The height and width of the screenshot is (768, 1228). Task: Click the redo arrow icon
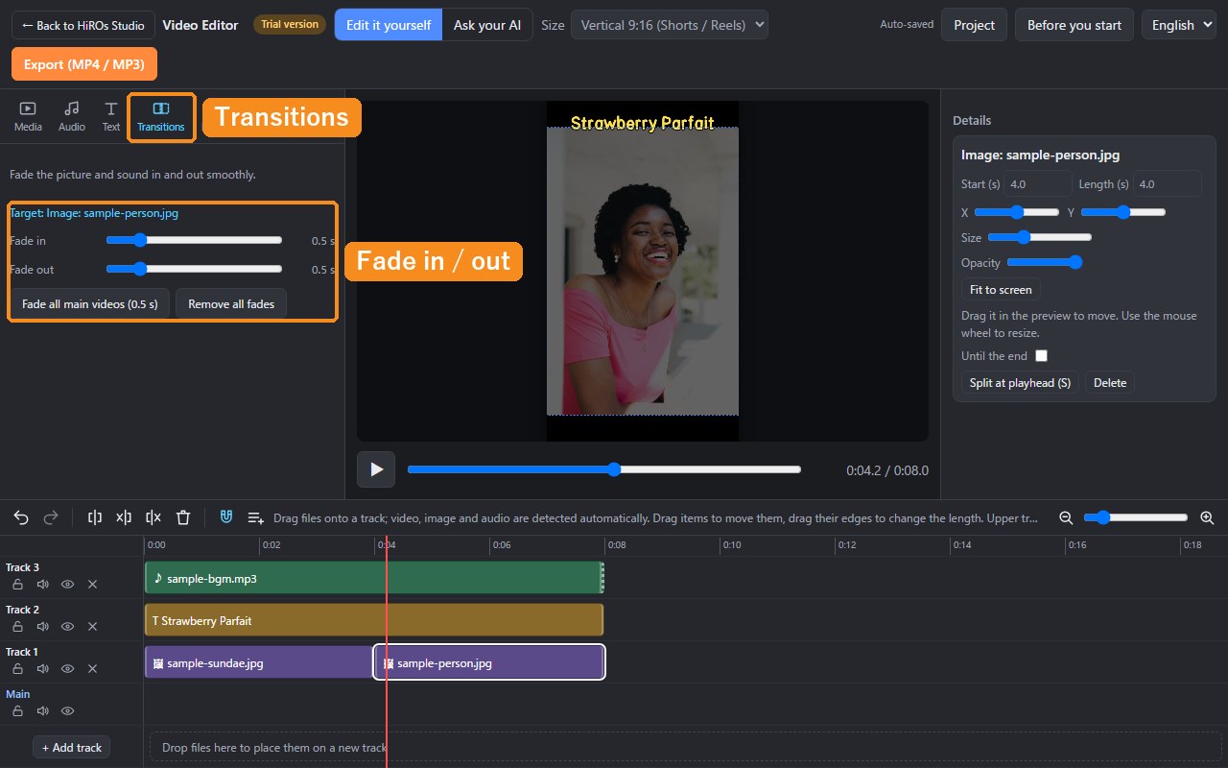coord(51,517)
